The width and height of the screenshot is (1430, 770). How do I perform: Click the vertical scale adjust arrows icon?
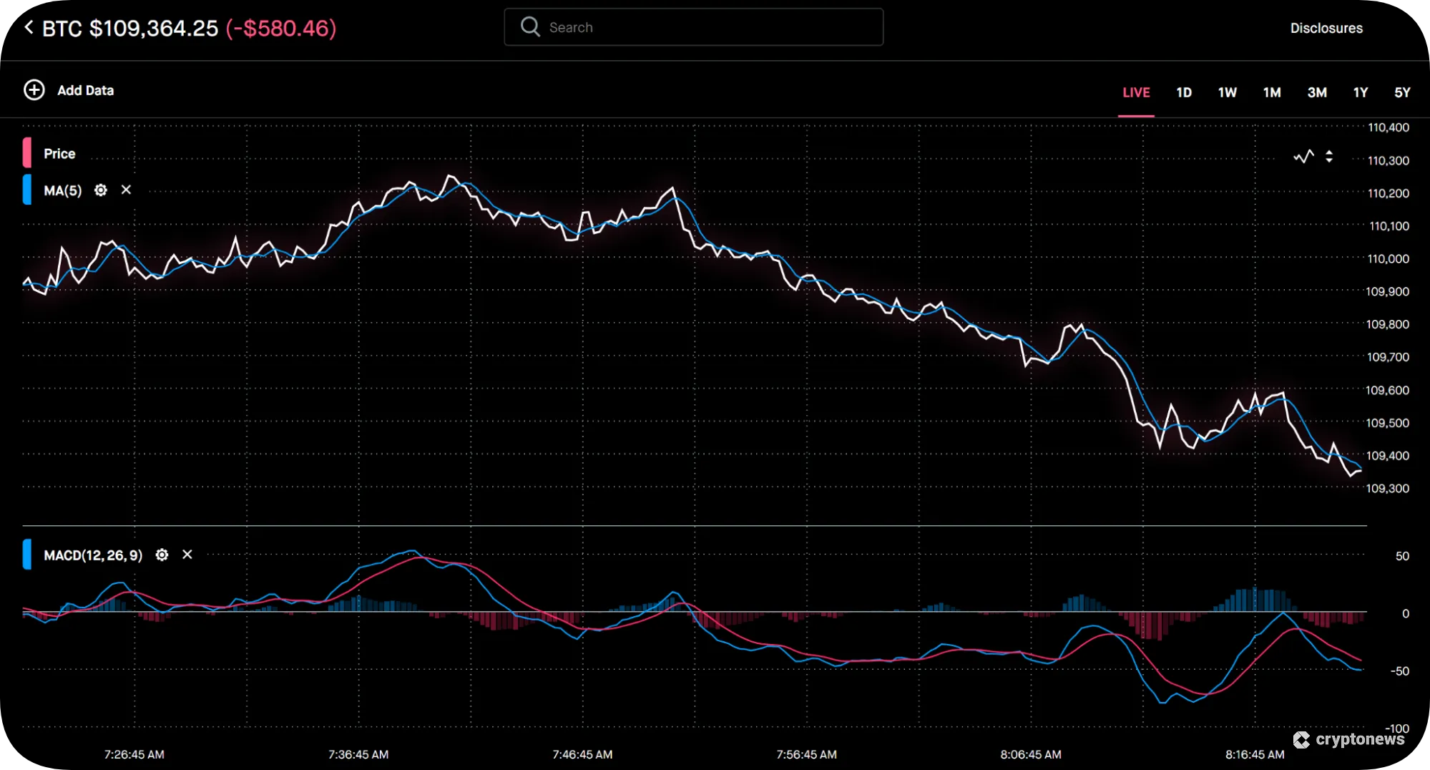pos(1329,157)
